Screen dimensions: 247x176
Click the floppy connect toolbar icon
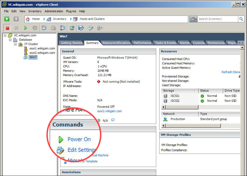[x=81, y=28]
